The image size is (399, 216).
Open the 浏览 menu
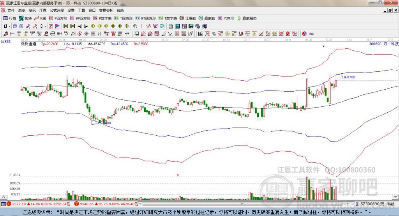click(22, 11)
